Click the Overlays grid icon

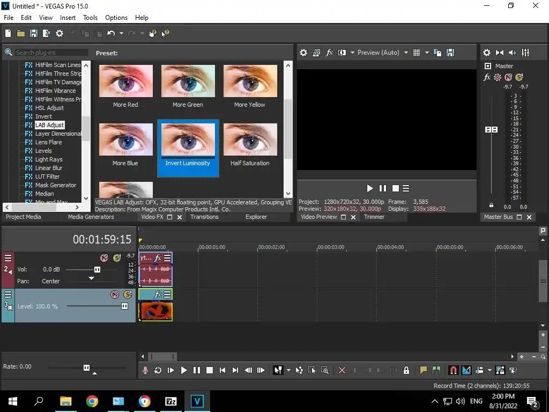pyautogui.click(x=416, y=53)
